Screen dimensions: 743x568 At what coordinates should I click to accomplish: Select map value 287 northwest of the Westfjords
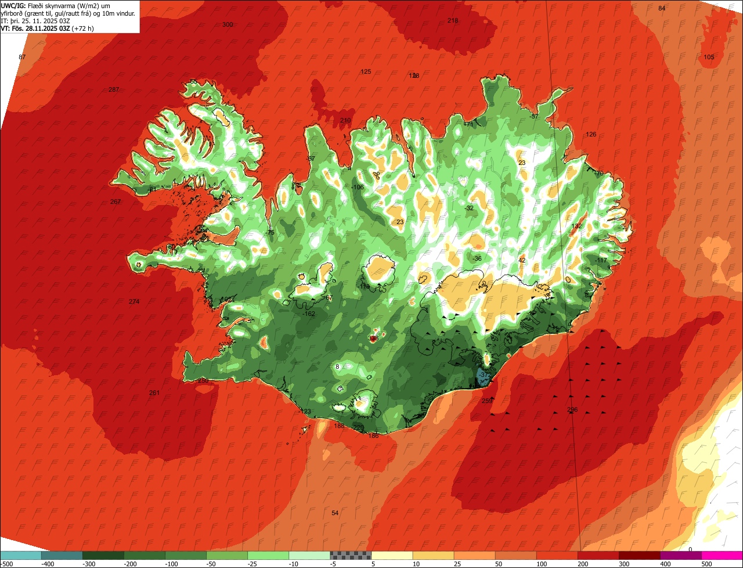pos(114,89)
